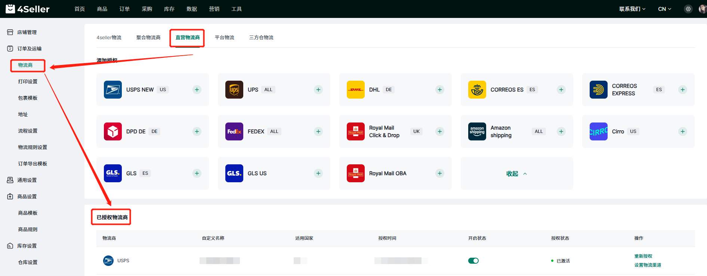Add USPS NEW carrier with plus icon
Viewport: 707px width, 276px height.
point(197,90)
